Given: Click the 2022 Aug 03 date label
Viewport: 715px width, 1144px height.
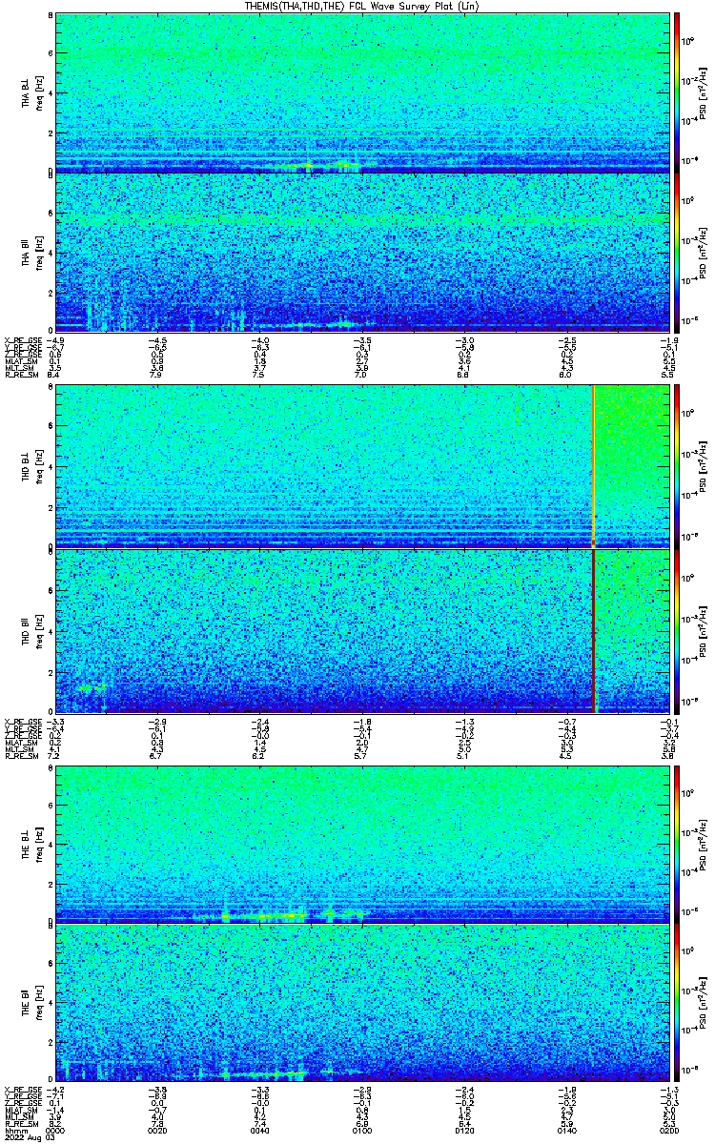Looking at the screenshot, I should coord(24,1136).
